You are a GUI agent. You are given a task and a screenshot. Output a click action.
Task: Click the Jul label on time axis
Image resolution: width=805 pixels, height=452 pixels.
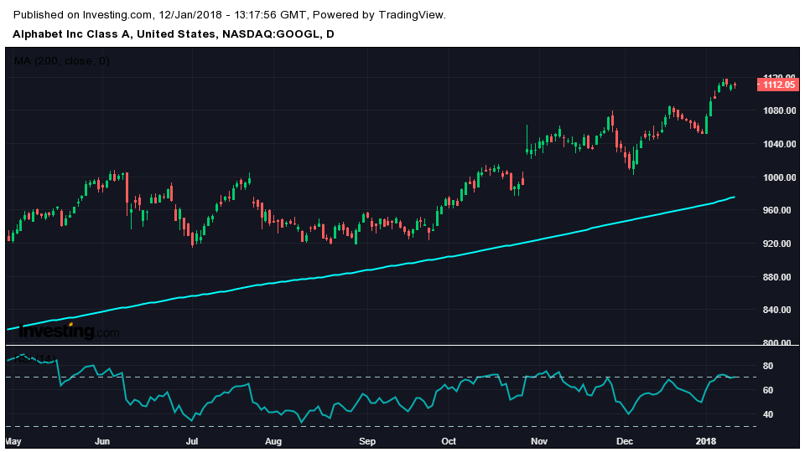(192, 441)
